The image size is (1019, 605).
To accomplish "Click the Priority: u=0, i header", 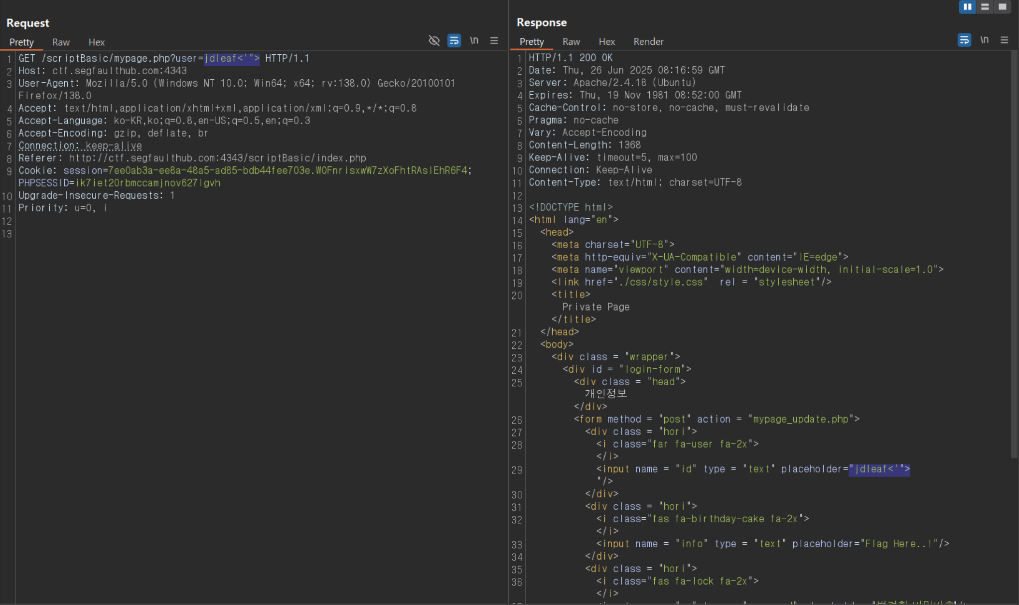I will (63, 208).
